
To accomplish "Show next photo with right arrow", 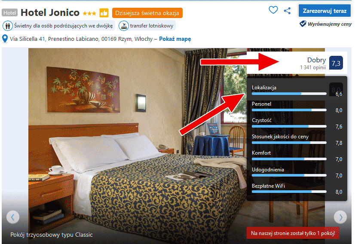I will 340,217.
